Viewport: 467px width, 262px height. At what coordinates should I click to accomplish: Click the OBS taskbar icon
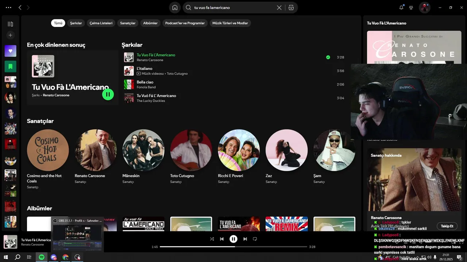coord(77,257)
